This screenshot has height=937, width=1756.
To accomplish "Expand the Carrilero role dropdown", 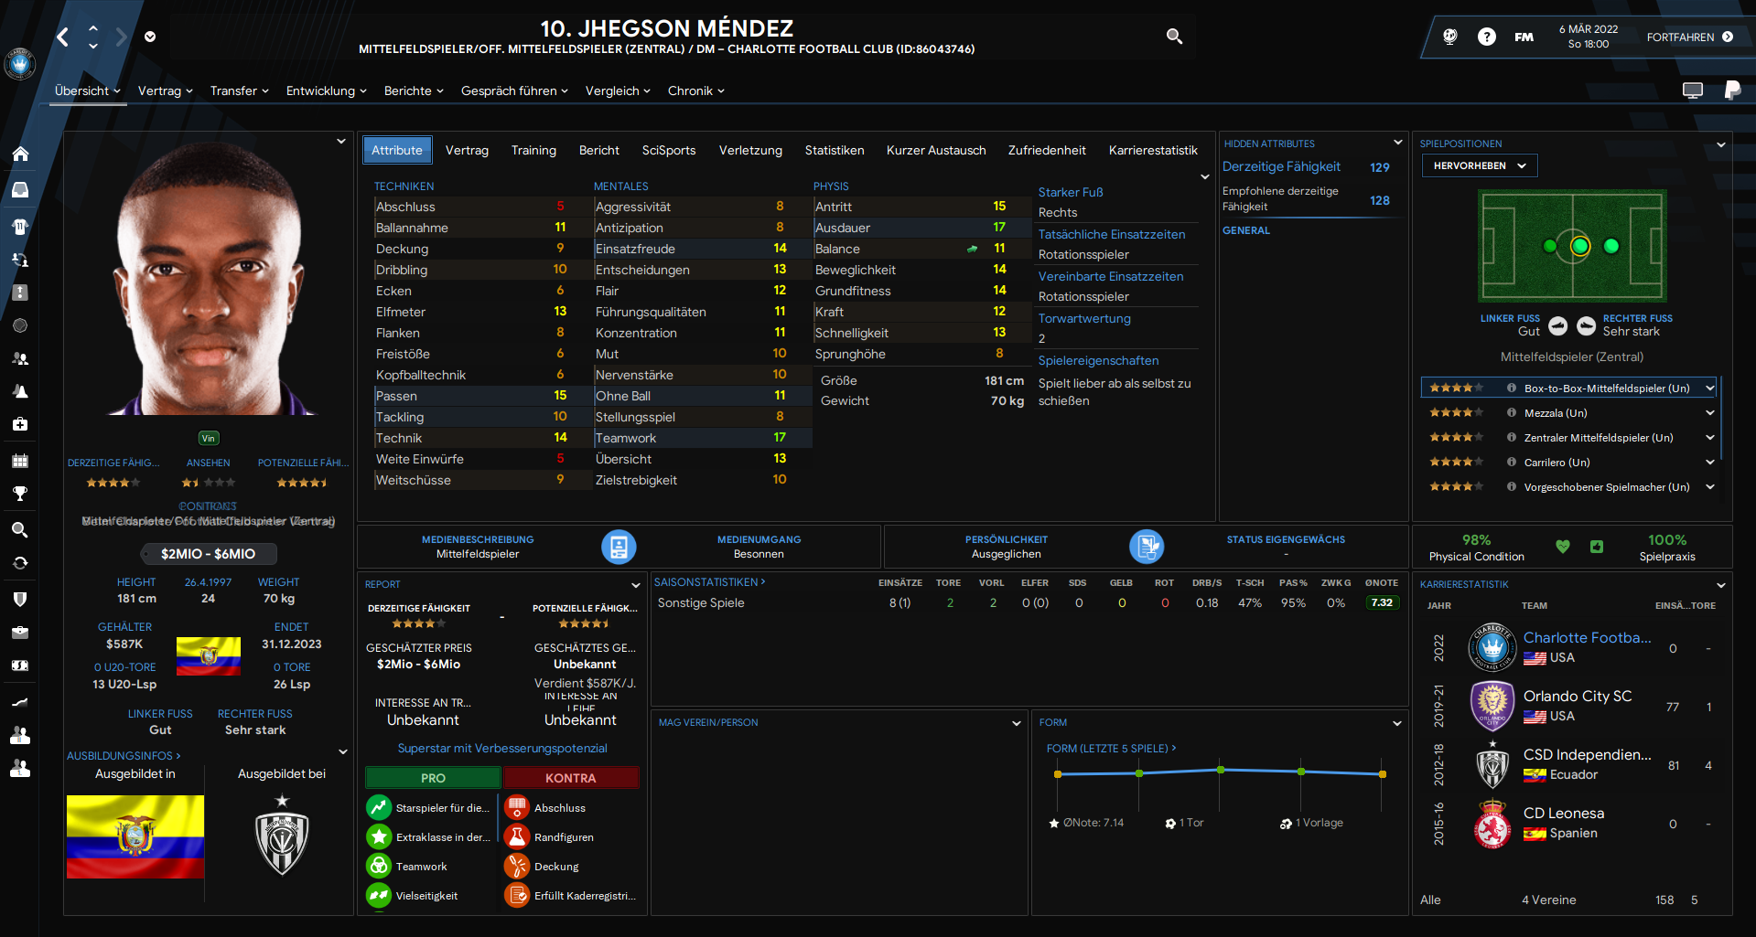I will click(x=1709, y=463).
